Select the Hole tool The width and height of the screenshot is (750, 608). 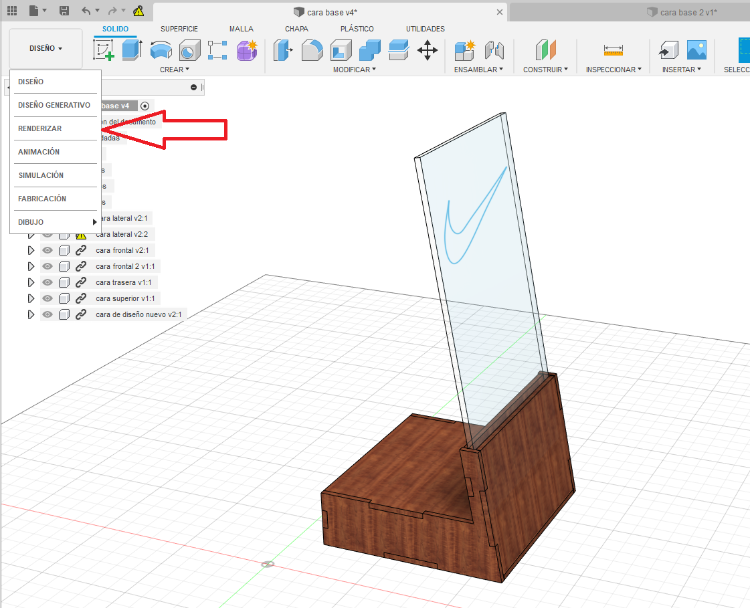[x=189, y=50]
